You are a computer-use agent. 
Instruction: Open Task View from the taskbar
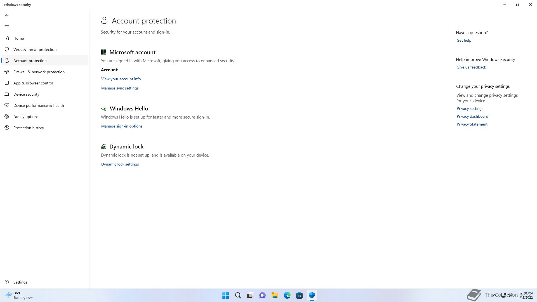(250, 295)
